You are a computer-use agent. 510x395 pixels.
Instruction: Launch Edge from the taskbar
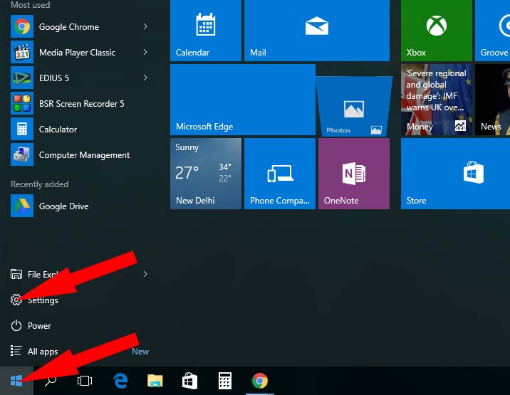tap(120, 381)
